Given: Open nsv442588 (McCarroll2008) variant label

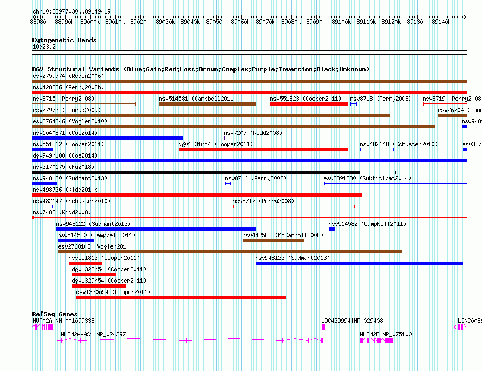Looking at the screenshot, I should tap(283, 235).
